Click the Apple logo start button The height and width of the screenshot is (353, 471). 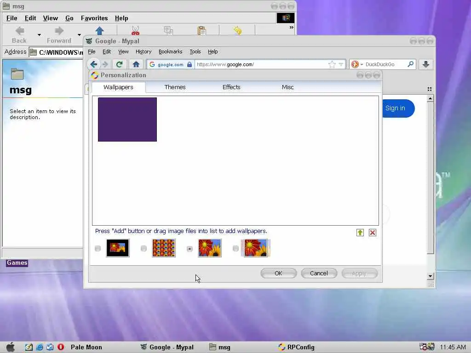click(x=11, y=347)
